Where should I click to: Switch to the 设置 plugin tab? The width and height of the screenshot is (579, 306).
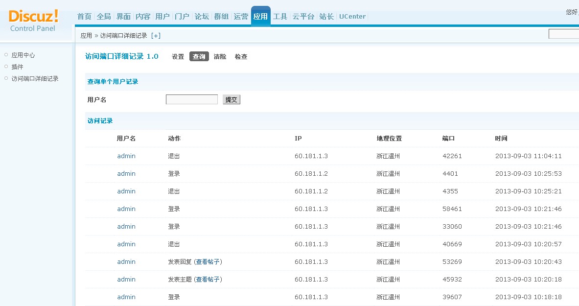tap(178, 57)
